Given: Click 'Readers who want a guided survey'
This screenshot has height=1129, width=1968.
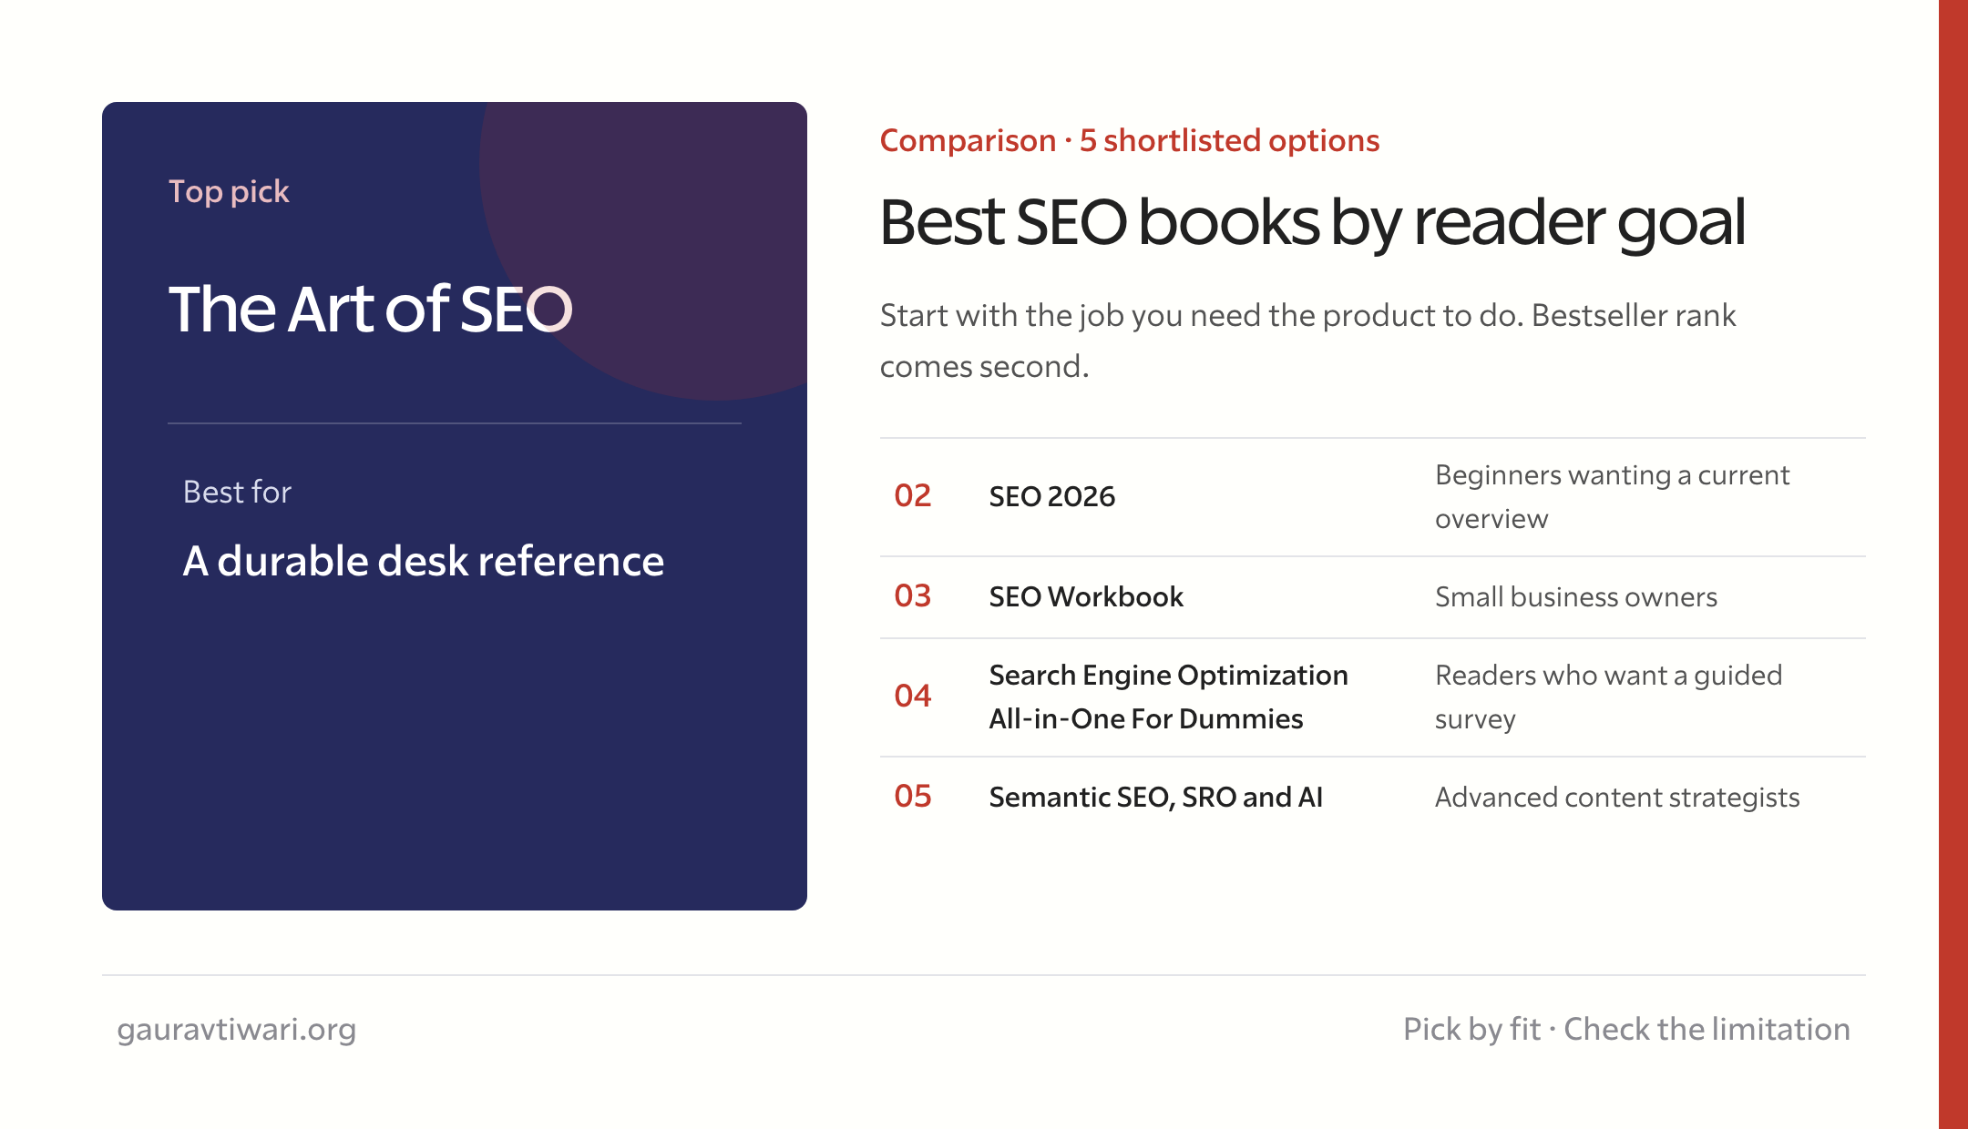Looking at the screenshot, I should click(1609, 697).
